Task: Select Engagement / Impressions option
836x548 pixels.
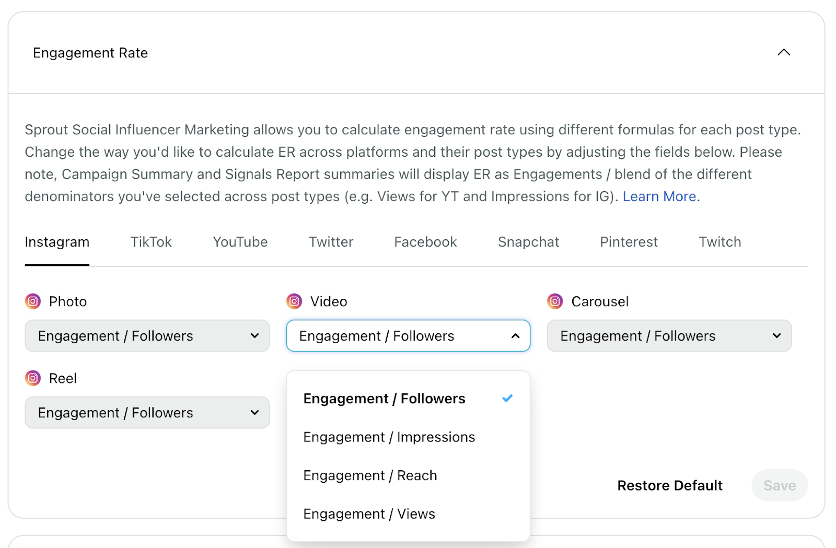Action: pyautogui.click(x=408, y=437)
